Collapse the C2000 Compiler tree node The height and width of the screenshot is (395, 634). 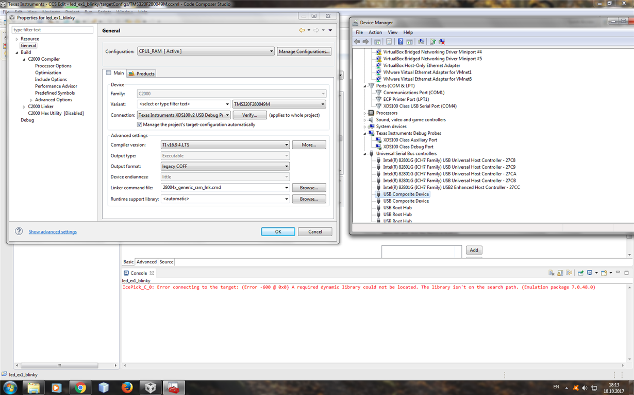tap(24, 59)
